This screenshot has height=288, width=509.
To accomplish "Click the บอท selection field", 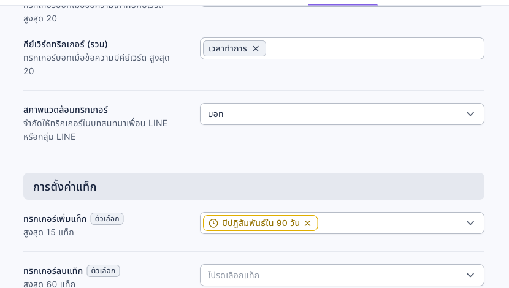I will coord(342,114).
